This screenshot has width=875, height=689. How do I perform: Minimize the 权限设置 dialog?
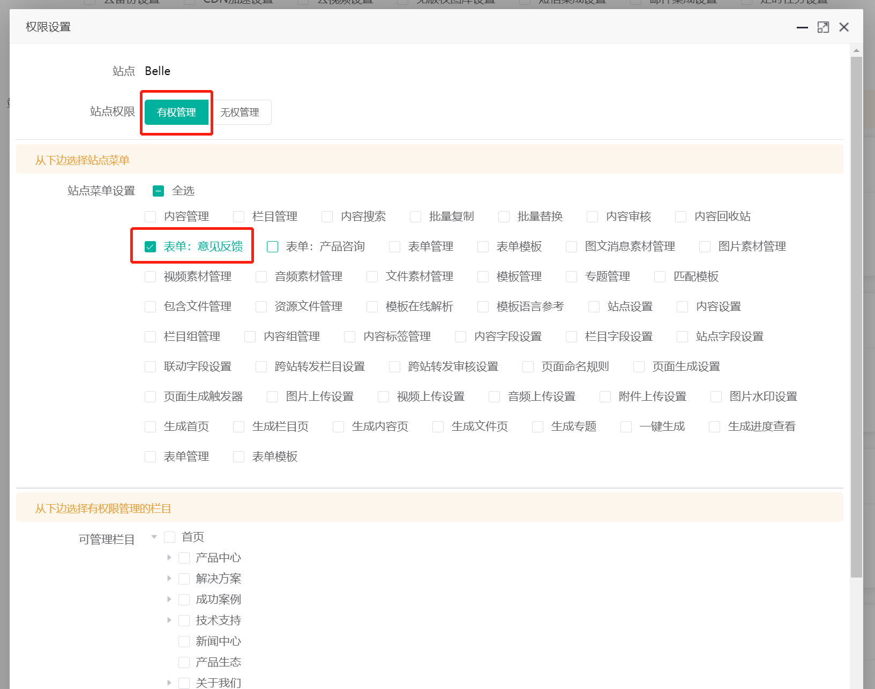802,27
